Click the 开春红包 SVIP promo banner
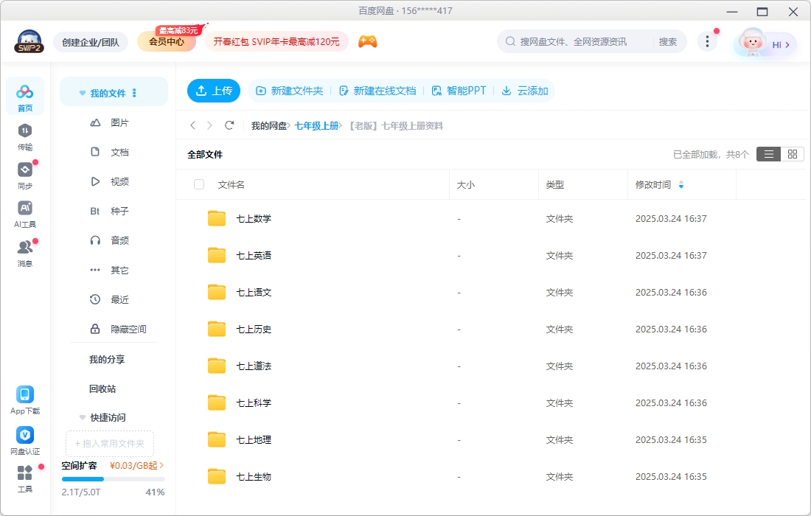Image resolution: width=811 pixels, height=516 pixels. 276,41
